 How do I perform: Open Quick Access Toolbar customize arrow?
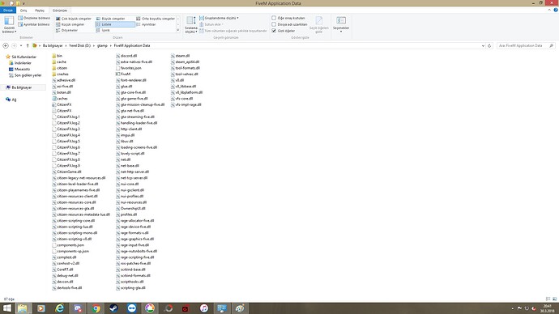23,3
